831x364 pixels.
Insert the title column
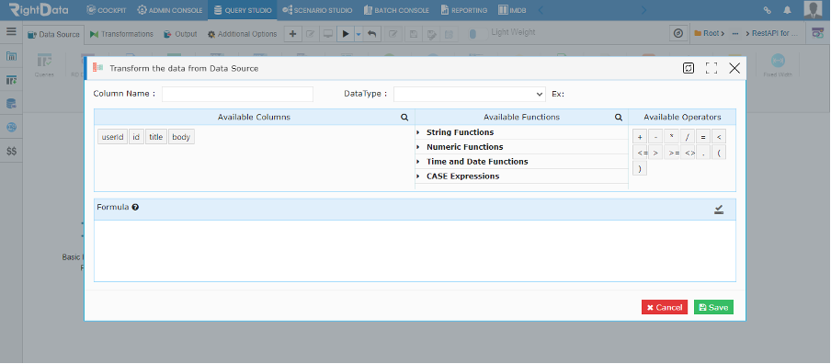pos(156,137)
